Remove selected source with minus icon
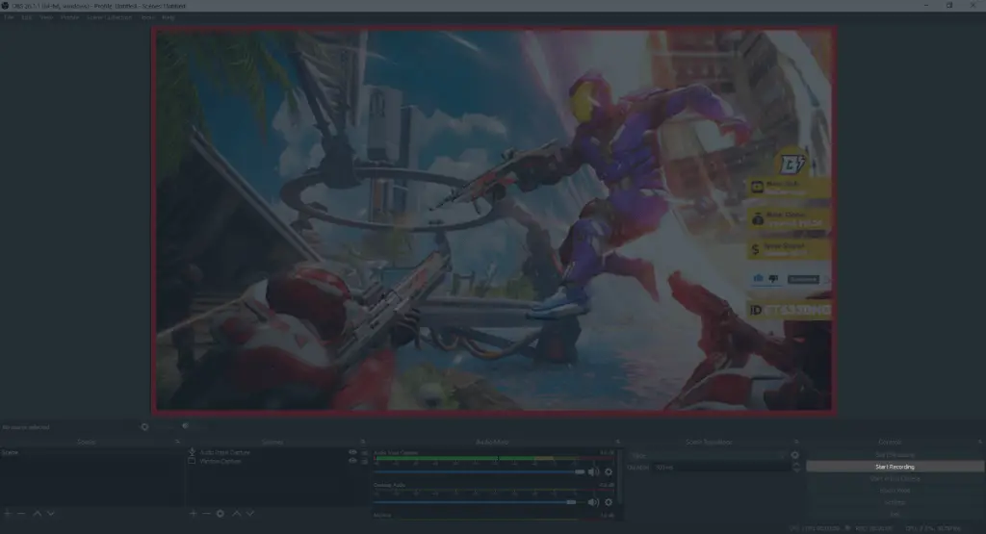The width and height of the screenshot is (986, 534). pos(206,513)
